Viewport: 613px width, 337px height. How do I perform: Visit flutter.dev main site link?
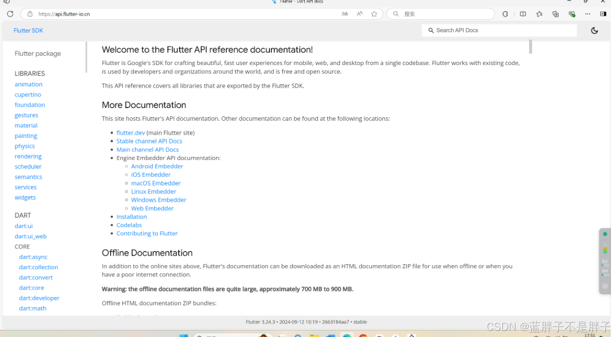[131, 133]
